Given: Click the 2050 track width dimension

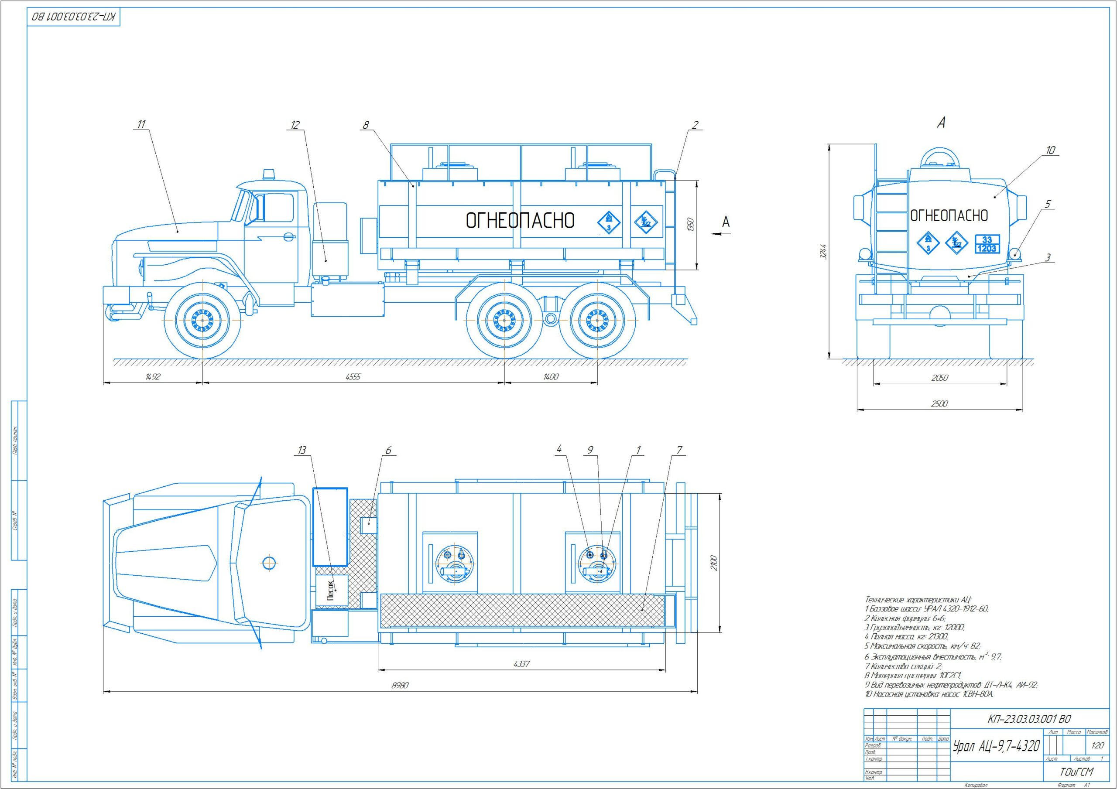Looking at the screenshot, I should [x=939, y=377].
